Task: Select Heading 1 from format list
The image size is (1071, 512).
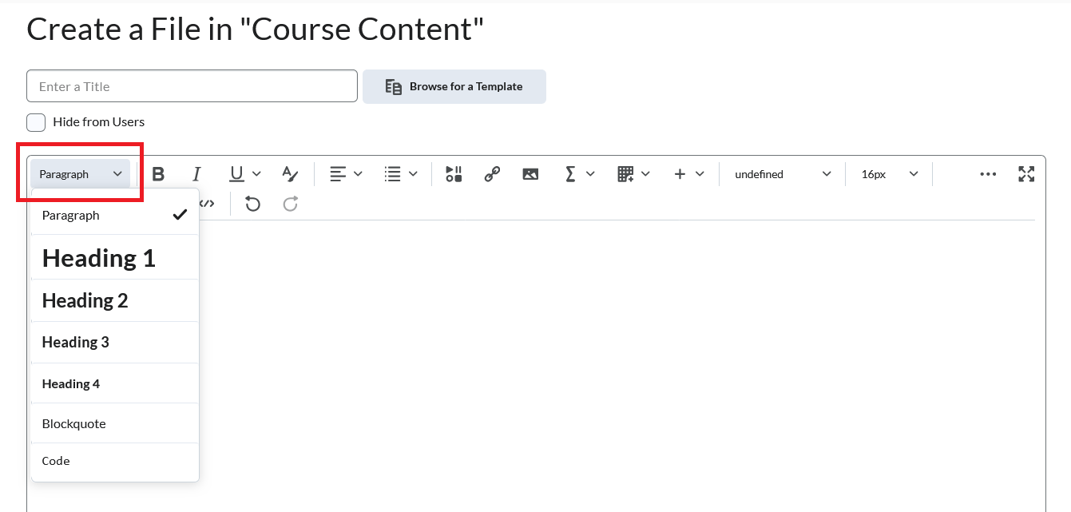Action: point(99,258)
